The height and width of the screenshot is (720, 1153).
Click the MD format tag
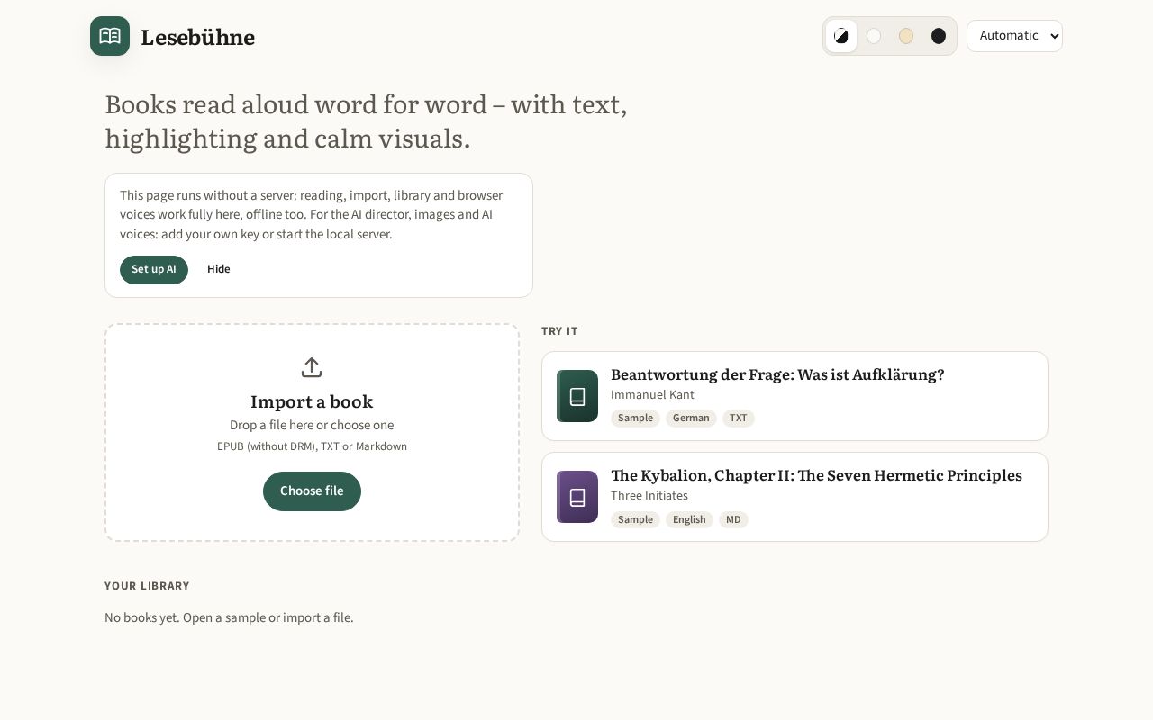[733, 520]
